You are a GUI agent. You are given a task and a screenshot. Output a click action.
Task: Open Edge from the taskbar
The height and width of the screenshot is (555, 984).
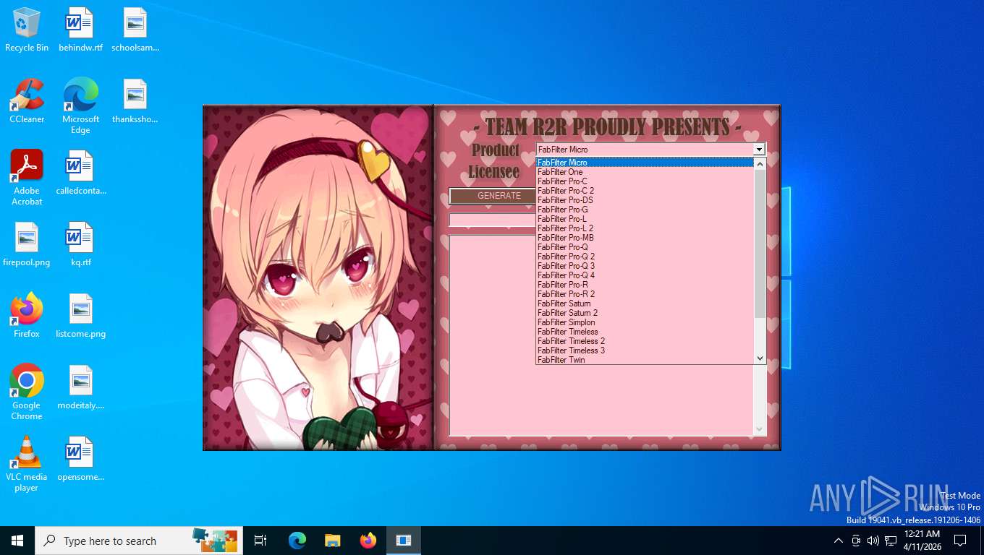(x=297, y=541)
